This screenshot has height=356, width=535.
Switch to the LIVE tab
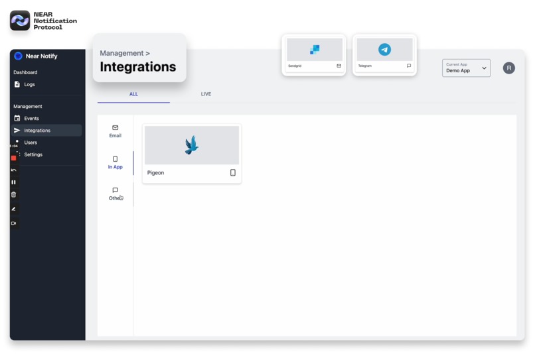tap(206, 94)
